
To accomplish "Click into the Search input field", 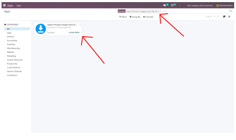I will coord(194,11).
